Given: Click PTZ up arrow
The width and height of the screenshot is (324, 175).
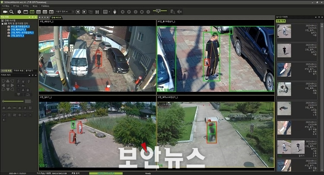Looking at the screenshot, I should [x=8, y=81].
